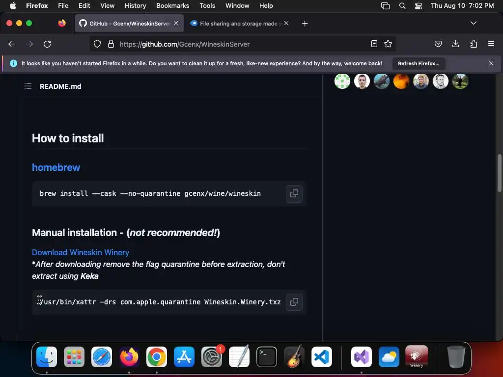Open the Trash in the Dock
This screenshot has width=503, height=377.
tap(456, 357)
